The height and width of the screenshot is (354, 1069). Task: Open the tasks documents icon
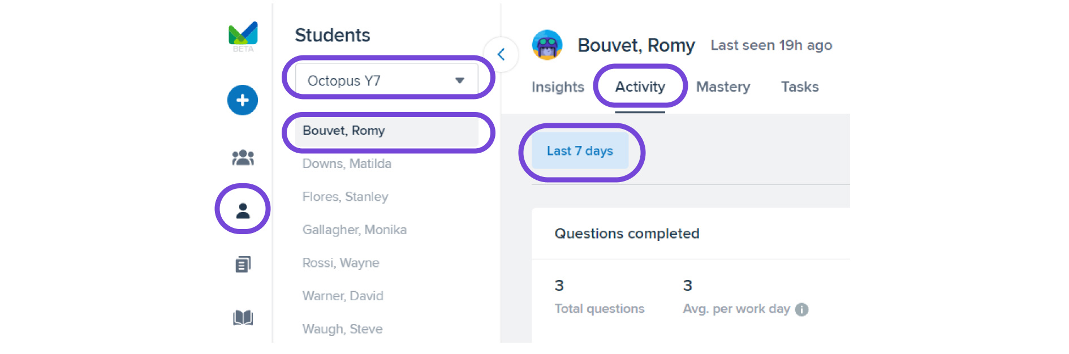[243, 264]
